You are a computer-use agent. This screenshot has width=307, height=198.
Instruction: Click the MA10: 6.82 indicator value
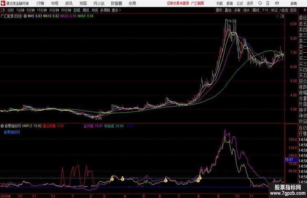(x=51, y=16)
